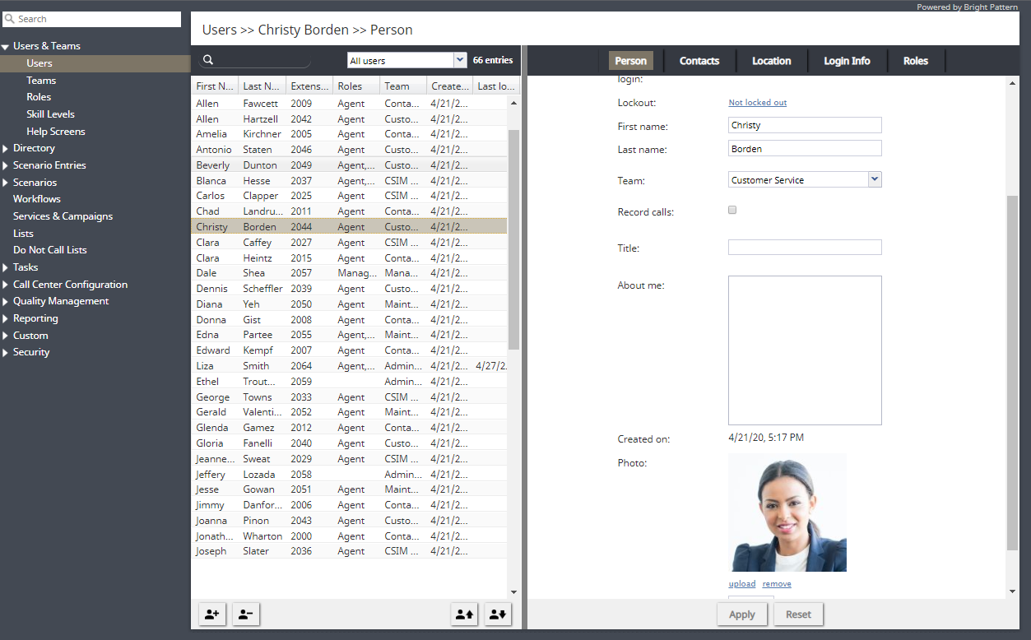Click the user list vertical scrollbar
Screen dimensions: 1031x640
[513, 239]
